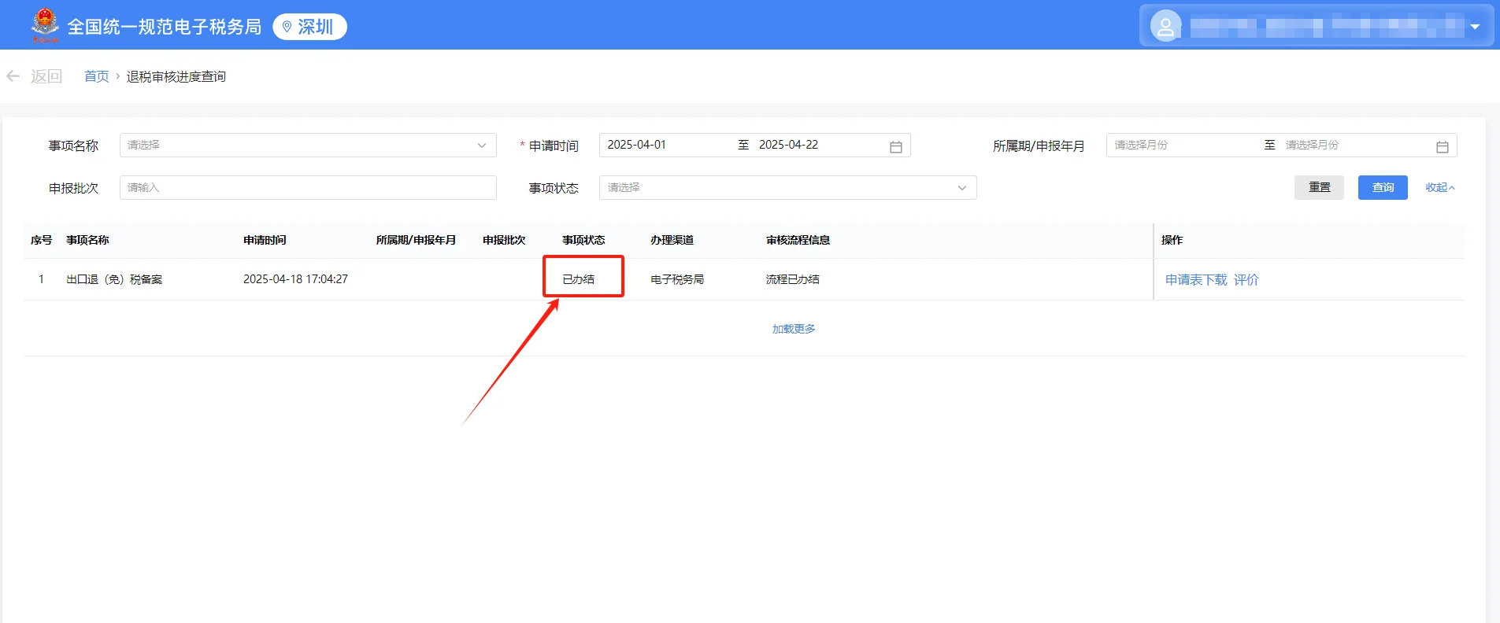1500x623 pixels.
Task: Click the 电子税务局 channel cell
Action: coord(677,279)
